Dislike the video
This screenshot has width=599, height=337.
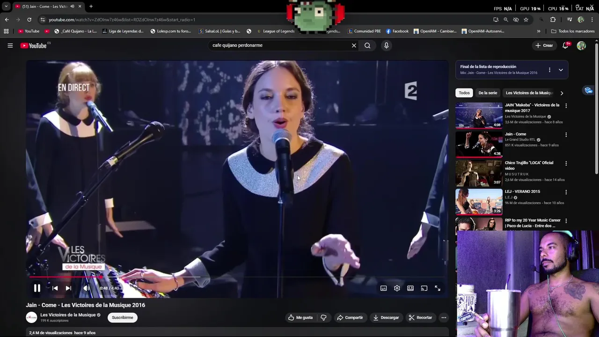323,317
